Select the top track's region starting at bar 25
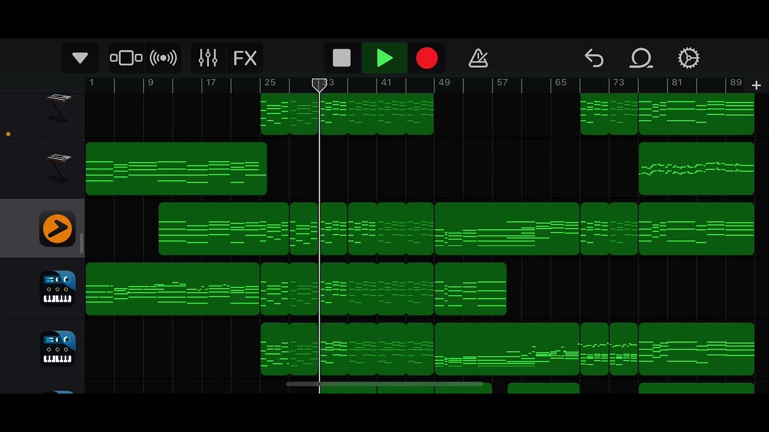The width and height of the screenshot is (769, 432). [275, 113]
